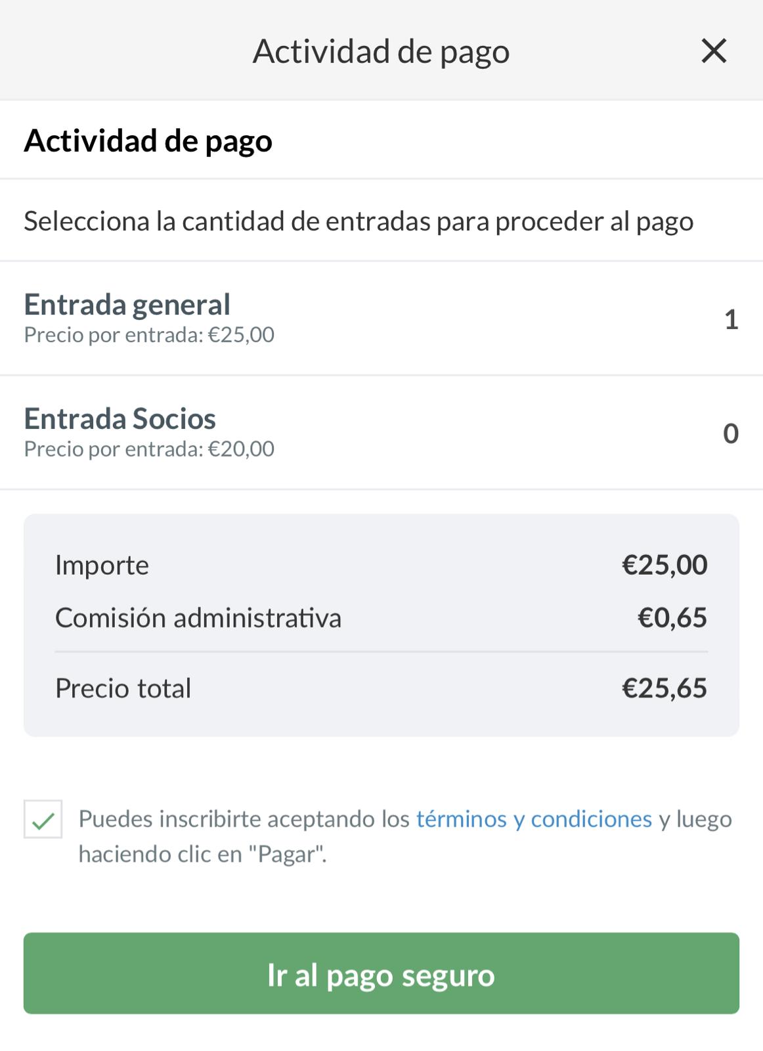Click the Comisión administrativa label
This screenshot has width=763, height=1051.
[198, 618]
